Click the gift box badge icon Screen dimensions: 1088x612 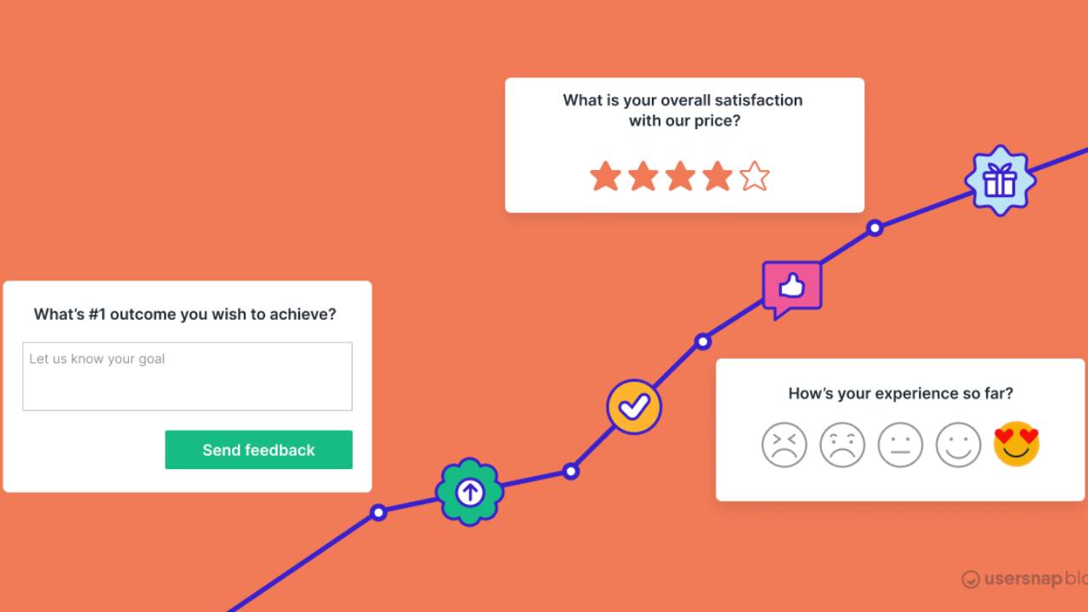(x=999, y=180)
